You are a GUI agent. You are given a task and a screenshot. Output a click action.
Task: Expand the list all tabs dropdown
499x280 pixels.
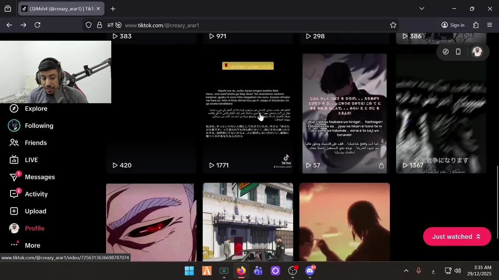(421, 9)
